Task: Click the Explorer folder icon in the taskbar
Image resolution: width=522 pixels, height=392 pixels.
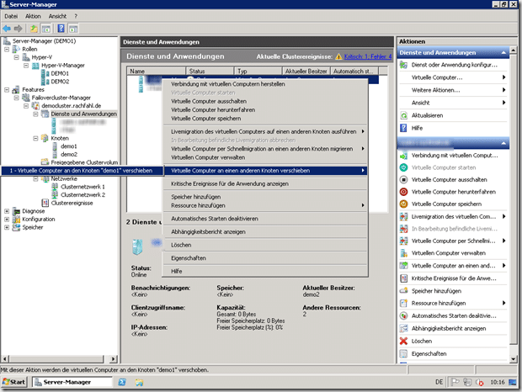Action: click(x=139, y=383)
